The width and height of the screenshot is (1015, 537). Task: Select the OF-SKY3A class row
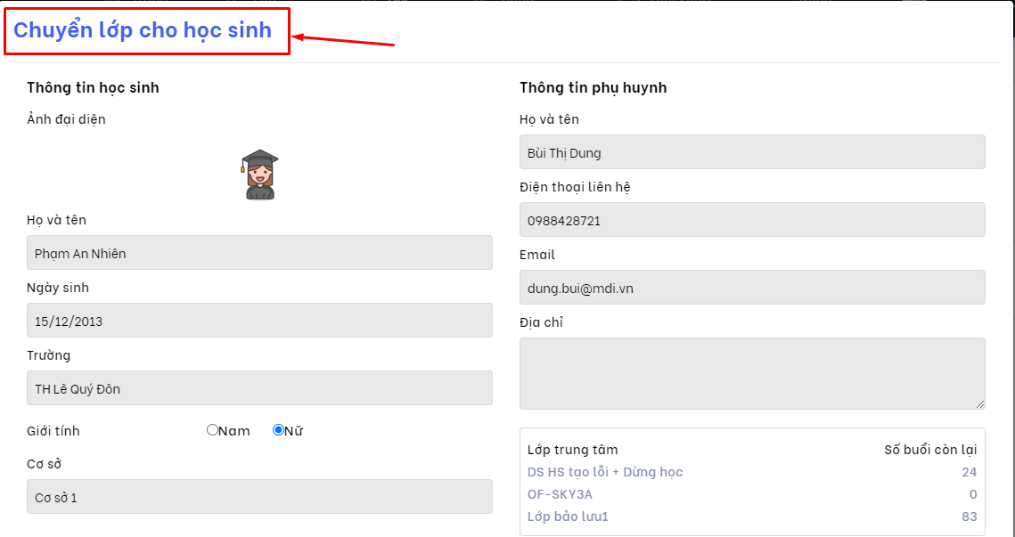(561, 494)
